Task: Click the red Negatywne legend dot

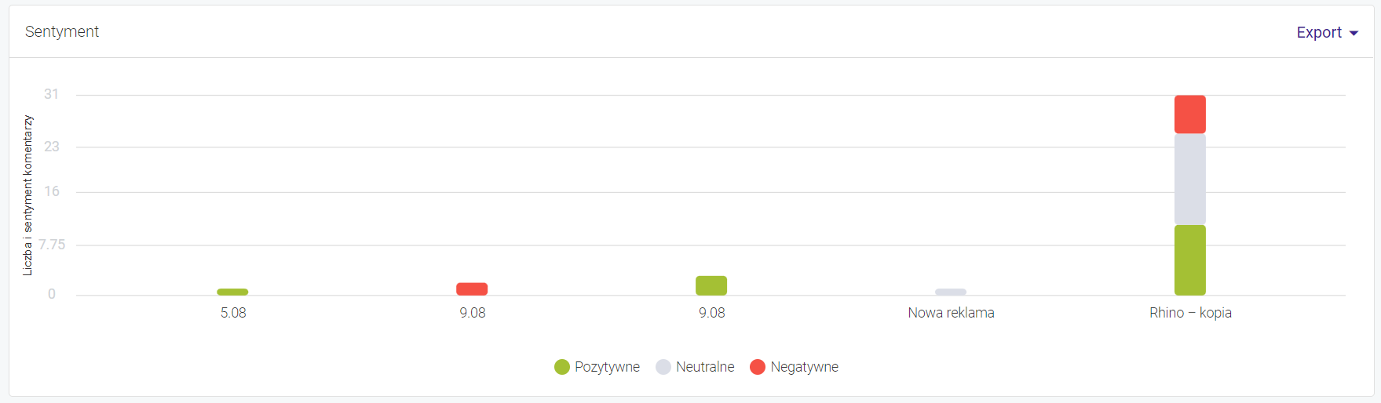Action: pos(758,367)
